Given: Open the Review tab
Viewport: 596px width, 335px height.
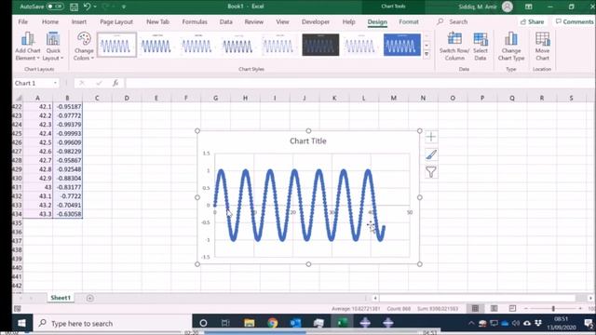Looking at the screenshot, I should pos(254,21).
